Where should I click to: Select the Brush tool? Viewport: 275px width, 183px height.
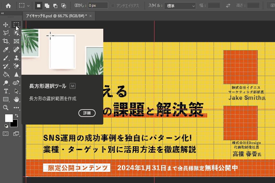pos(6,58)
